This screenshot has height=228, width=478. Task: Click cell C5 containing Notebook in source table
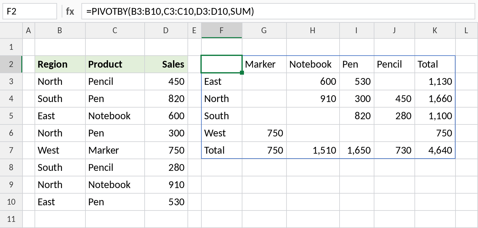point(115,116)
